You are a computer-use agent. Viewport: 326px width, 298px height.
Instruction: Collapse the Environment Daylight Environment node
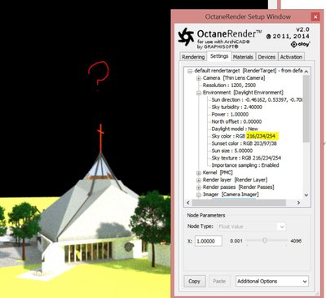[199, 93]
